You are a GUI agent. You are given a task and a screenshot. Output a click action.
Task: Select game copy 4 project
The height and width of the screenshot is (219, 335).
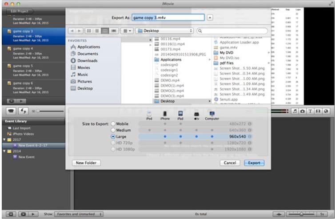(33, 53)
